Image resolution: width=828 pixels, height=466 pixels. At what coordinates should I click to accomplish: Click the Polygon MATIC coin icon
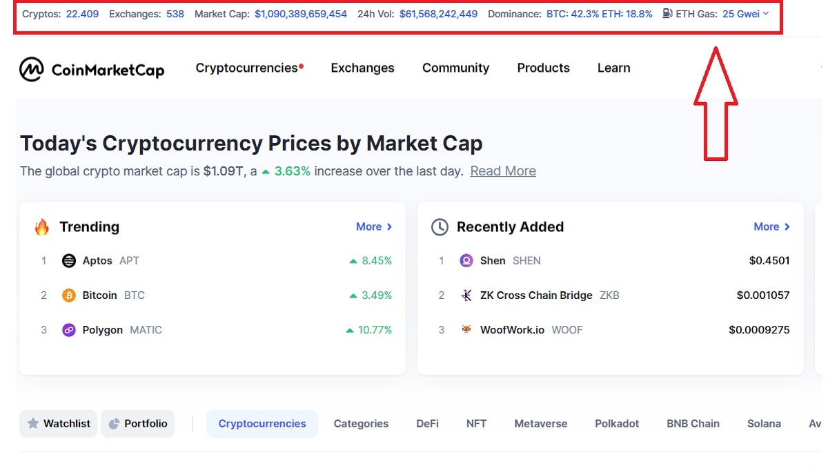pyautogui.click(x=68, y=330)
